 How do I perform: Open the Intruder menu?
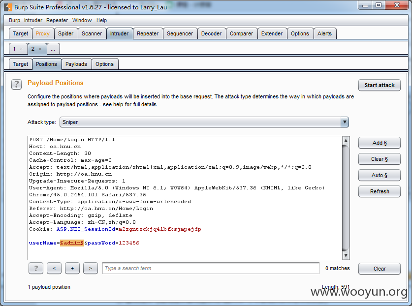[x=33, y=20]
